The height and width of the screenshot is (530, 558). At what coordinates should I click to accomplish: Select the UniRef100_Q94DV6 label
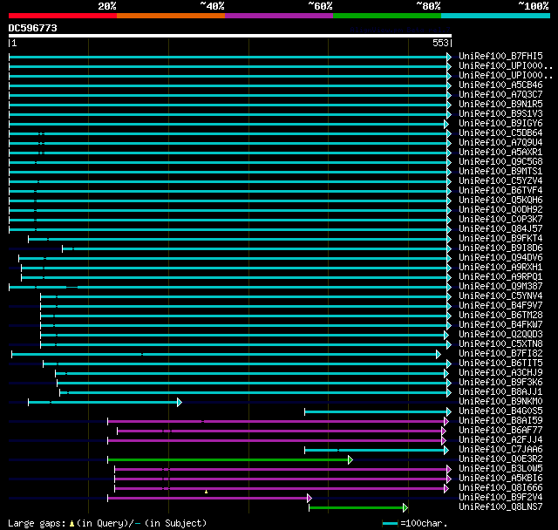coord(500,258)
